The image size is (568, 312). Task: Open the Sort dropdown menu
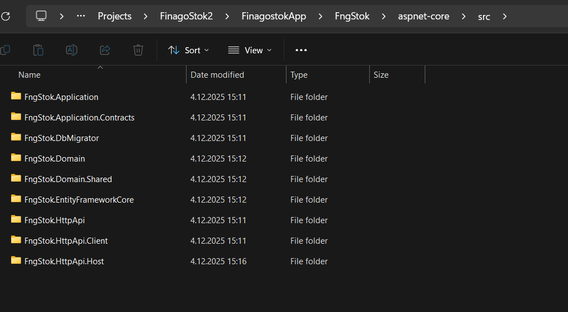click(x=189, y=50)
